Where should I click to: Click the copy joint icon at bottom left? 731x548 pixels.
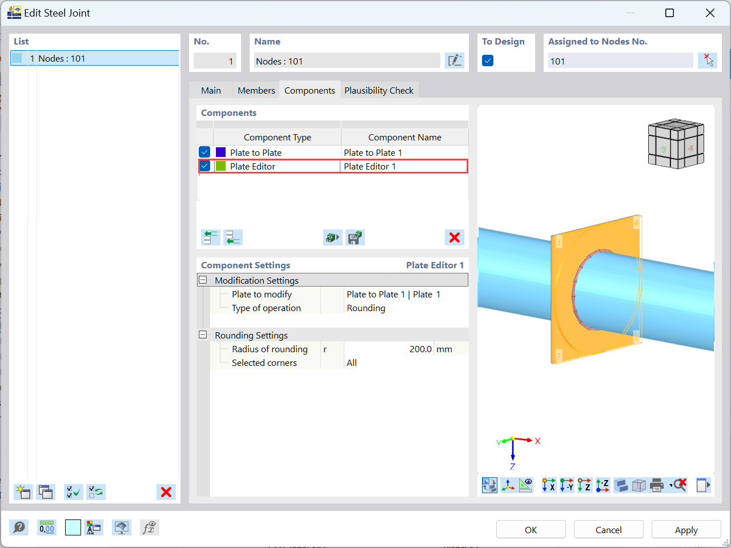coord(45,491)
